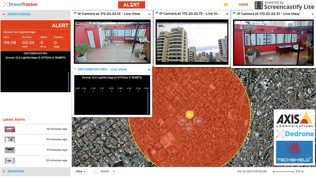Image resolution: width=316 pixels, height=178 pixels.
Task: Zoom in the map with plus button
Action: click(x=114, y=171)
